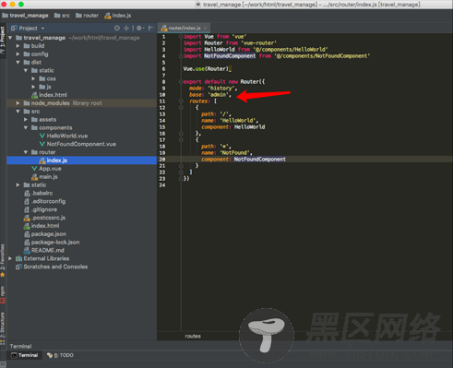Click NotFoundComponent on line 20
This screenshot has width=453, height=368.
pyautogui.click(x=260, y=160)
